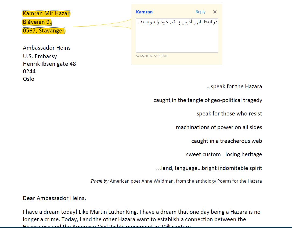Click the paragraph starting 'I have a dream today!'
The width and height of the screenshot is (292, 228).
coord(142,212)
